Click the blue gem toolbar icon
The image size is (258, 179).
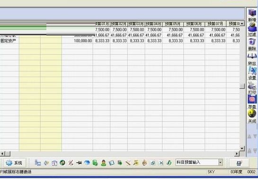[87, 163]
